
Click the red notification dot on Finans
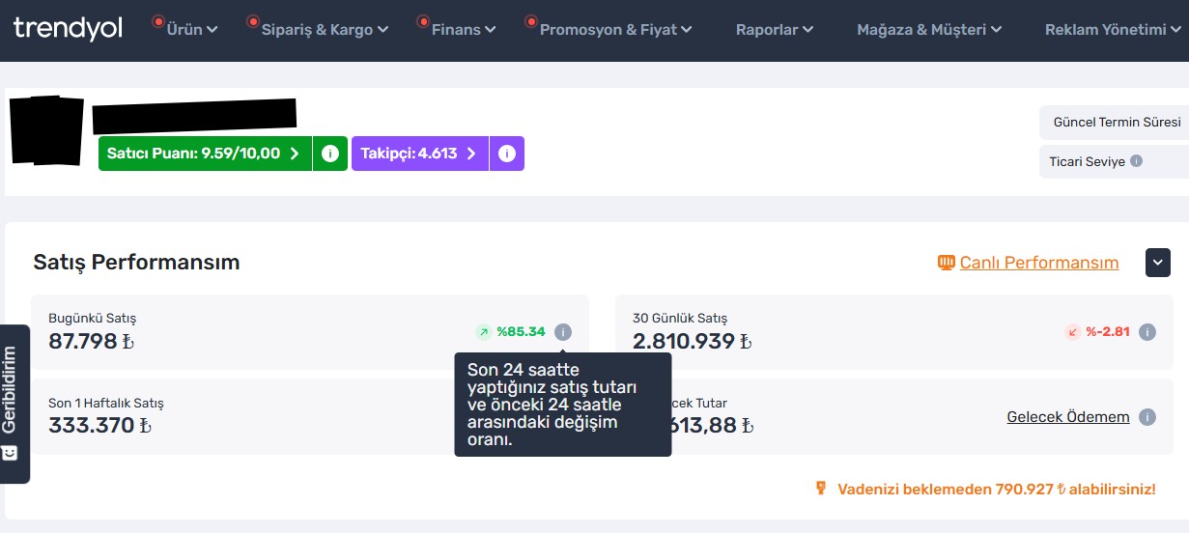[x=422, y=20]
